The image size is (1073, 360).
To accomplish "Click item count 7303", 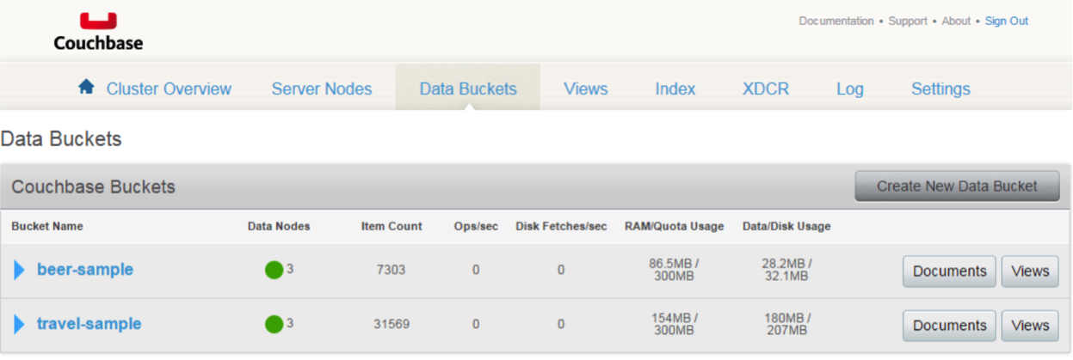I will (x=391, y=270).
